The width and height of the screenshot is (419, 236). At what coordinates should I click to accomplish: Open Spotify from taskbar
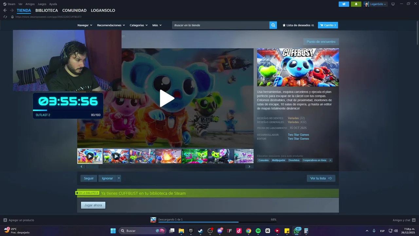point(258,231)
